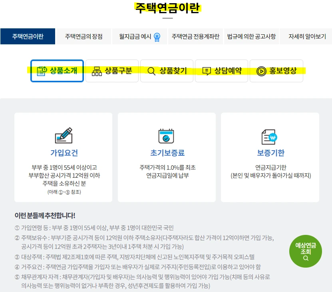332x292 pixels.
Task: Switch to the 주택연금의 장점 tab
Action: coord(83,36)
